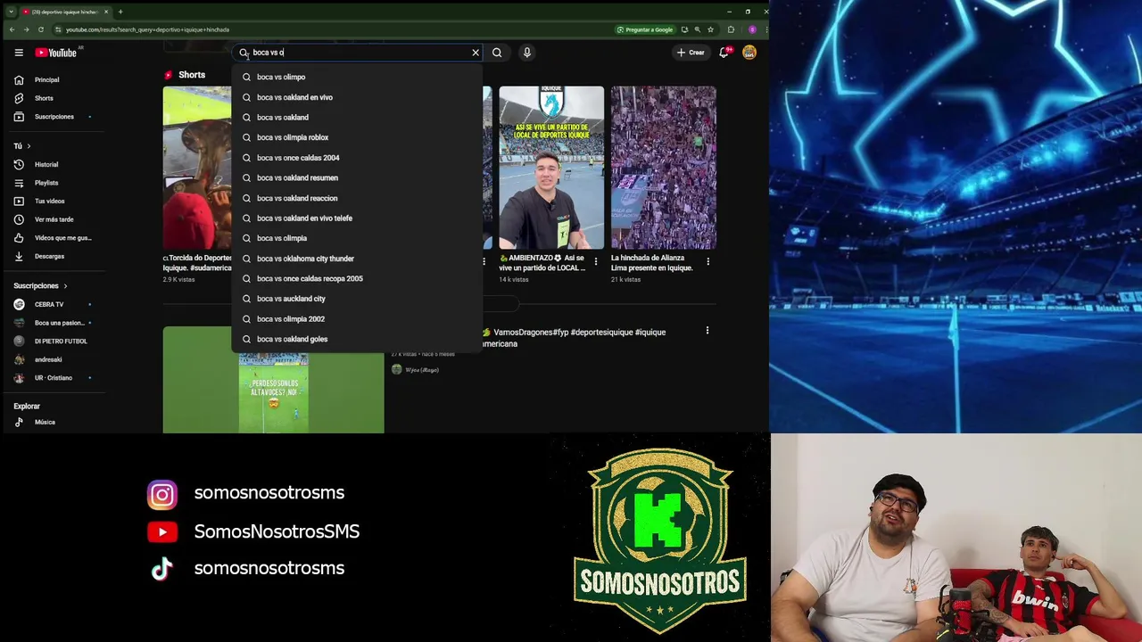Select suggestion 'boca vs oakland goles'

357,339
